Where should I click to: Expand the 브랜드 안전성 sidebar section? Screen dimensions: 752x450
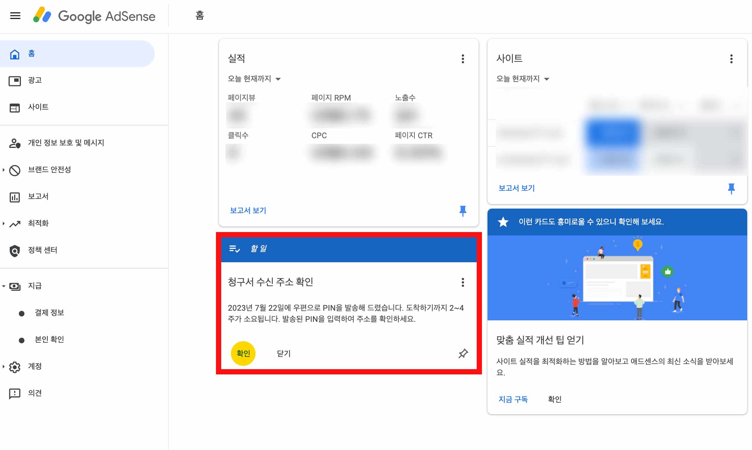[4, 170]
